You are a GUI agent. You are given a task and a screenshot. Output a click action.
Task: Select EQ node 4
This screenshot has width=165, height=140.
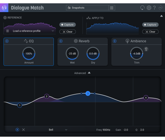tap(146, 98)
